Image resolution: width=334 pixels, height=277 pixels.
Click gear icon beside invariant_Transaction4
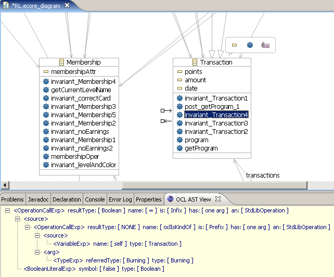180,115
